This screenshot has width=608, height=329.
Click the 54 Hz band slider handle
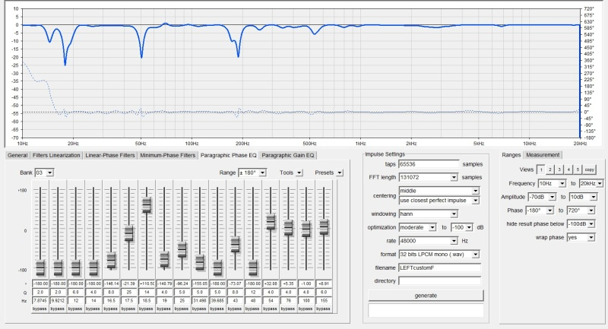click(x=271, y=221)
